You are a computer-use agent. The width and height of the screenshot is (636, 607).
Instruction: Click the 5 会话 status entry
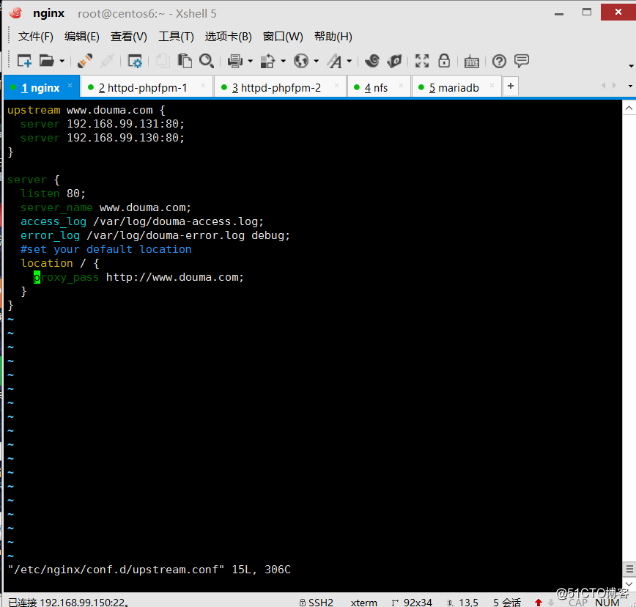pos(507,602)
